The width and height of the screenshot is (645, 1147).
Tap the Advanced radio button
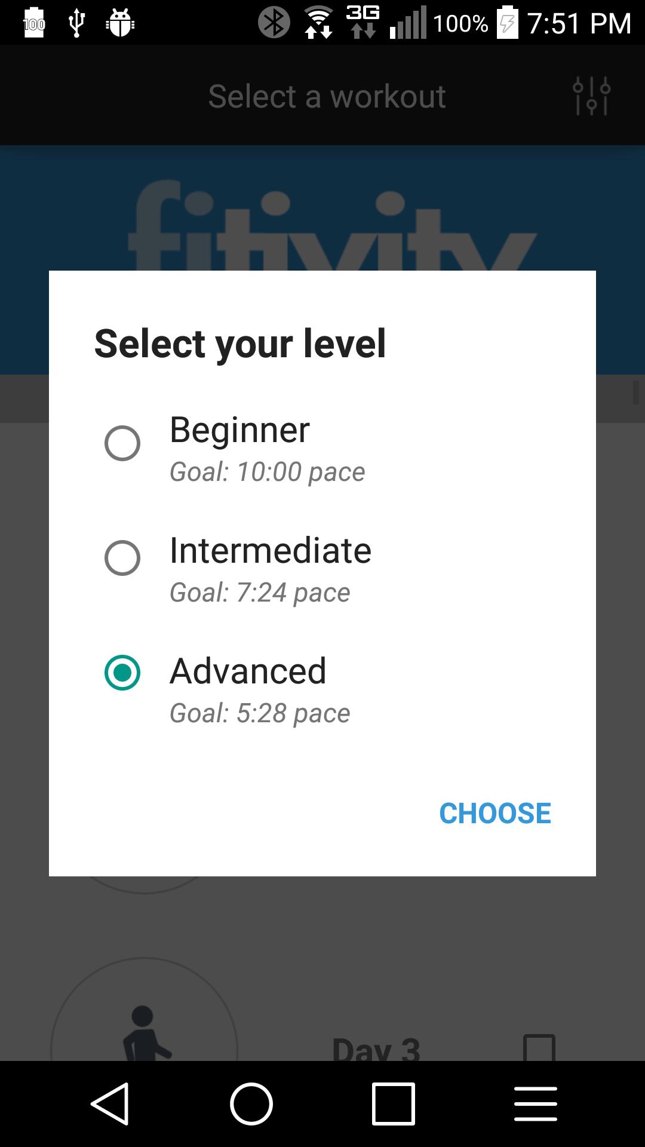[x=122, y=673]
